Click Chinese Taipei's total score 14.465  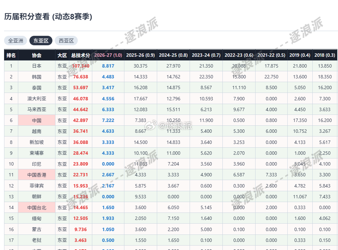coord(81,207)
